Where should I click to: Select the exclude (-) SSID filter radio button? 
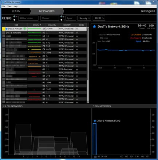point(15,20)
